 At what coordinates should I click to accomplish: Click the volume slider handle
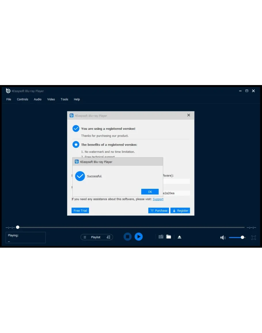point(242,237)
